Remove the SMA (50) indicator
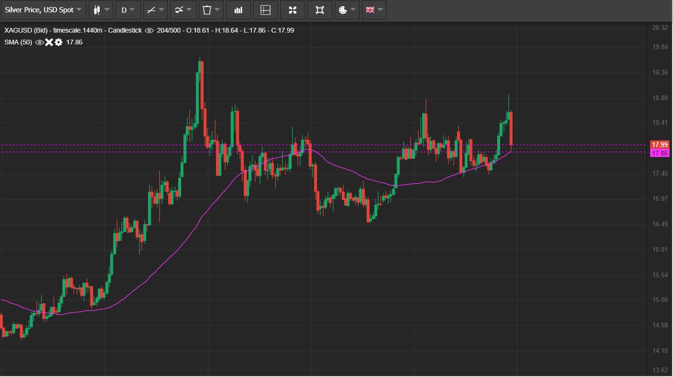This screenshot has width=673, height=377. pyautogui.click(x=49, y=43)
